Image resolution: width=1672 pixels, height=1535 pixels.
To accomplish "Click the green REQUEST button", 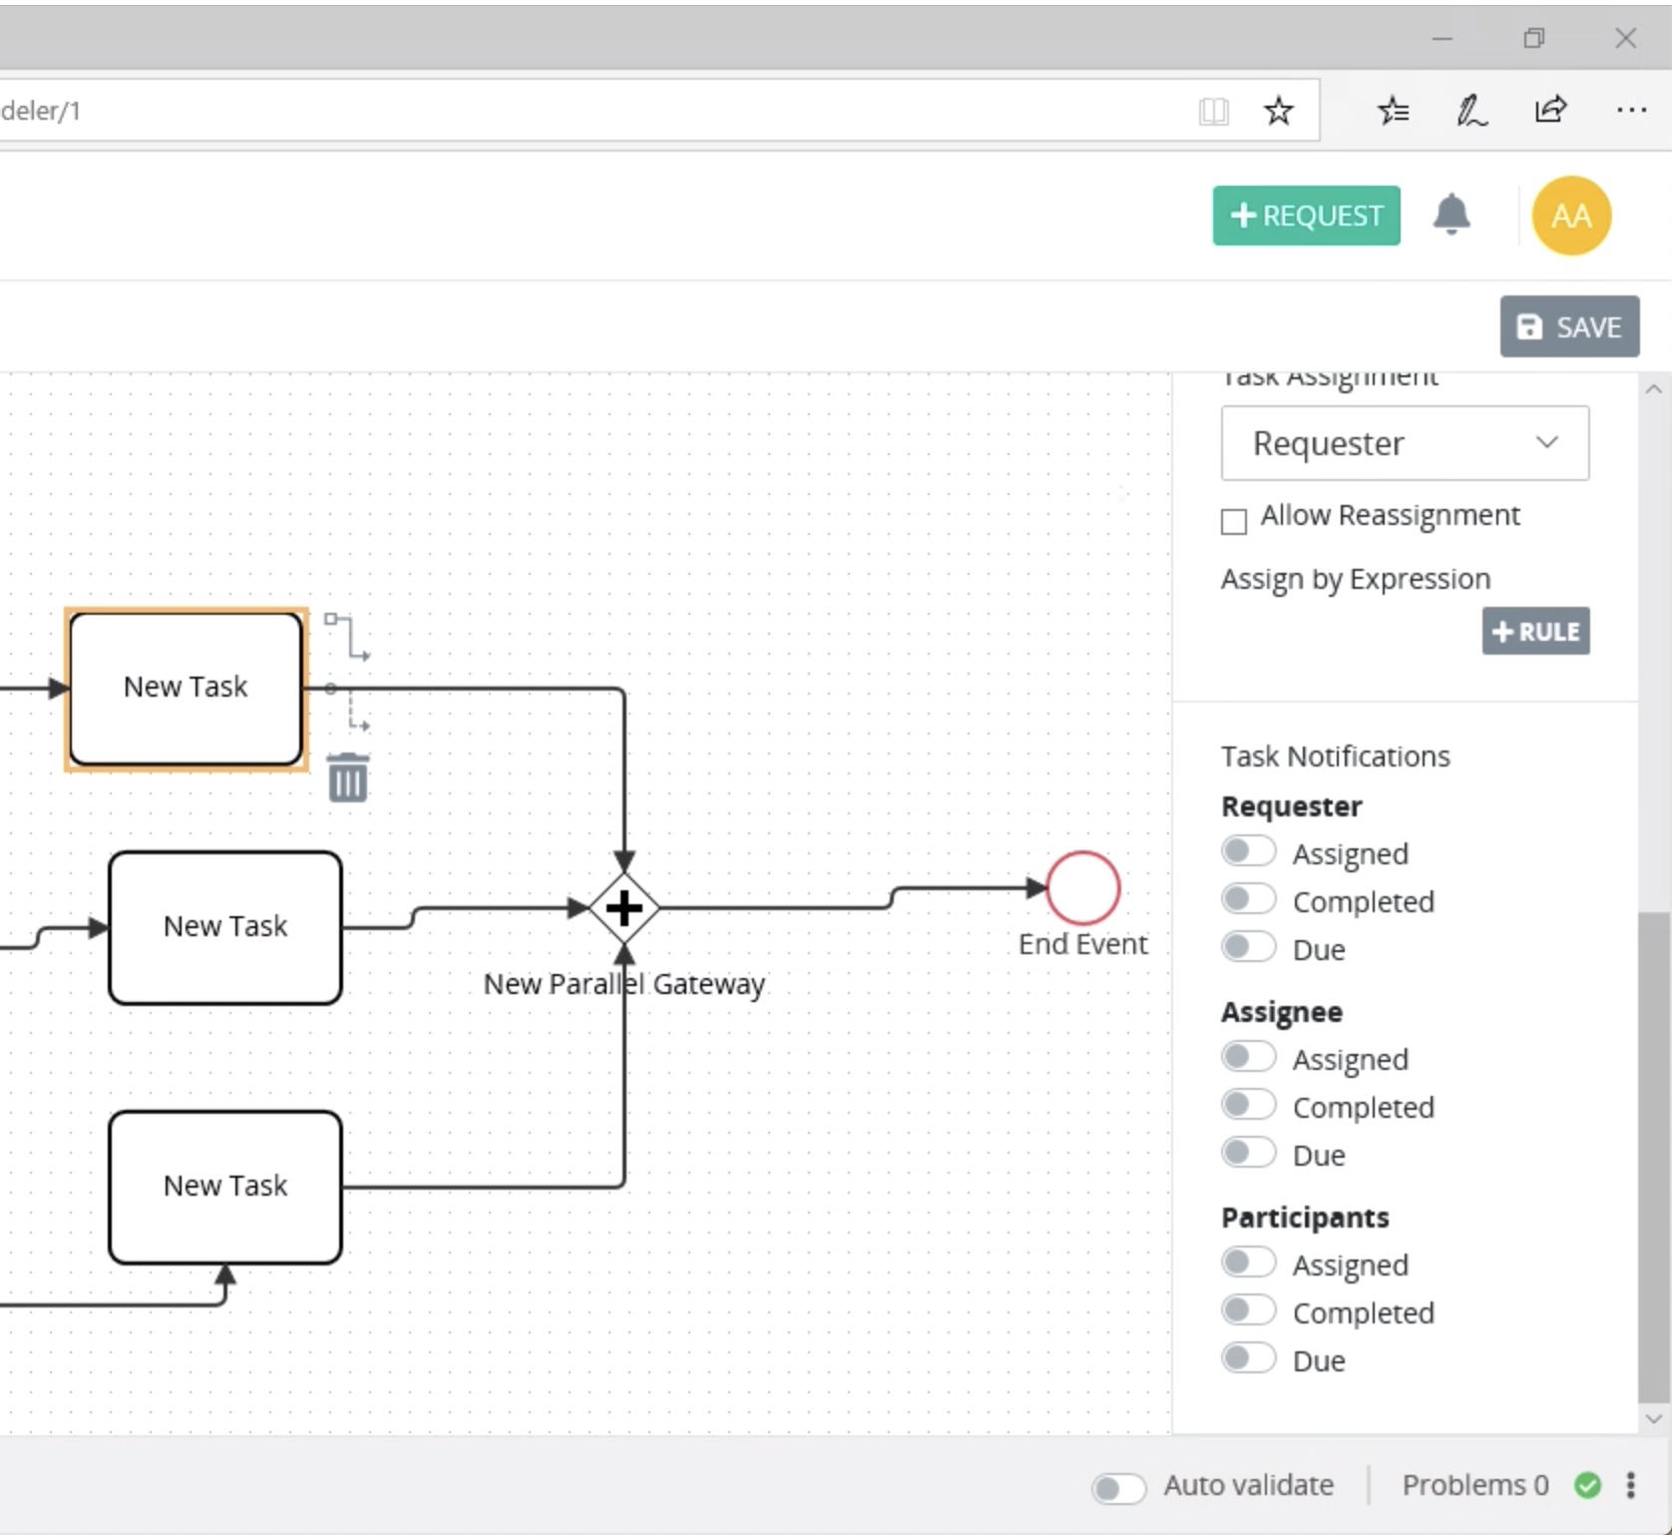I will pos(1306,216).
